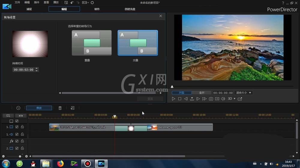Open the preferences gear icon
The height and width of the screenshot is (168, 300).
click(x=92, y=2)
